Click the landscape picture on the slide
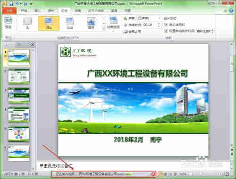Viewport: 236px width, 179px height. click(x=133, y=108)
